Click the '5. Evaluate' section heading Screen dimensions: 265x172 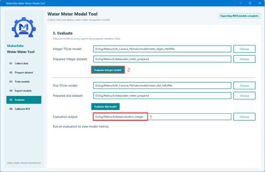coord(63,33)
